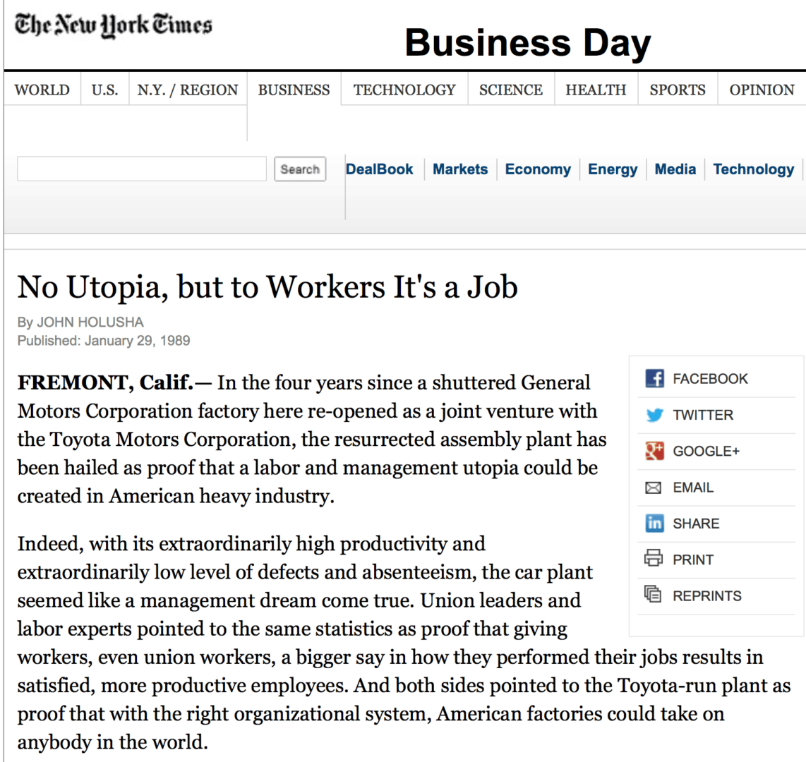
Task: Click the Twitter bird icon
Action: tap(654, 415)
